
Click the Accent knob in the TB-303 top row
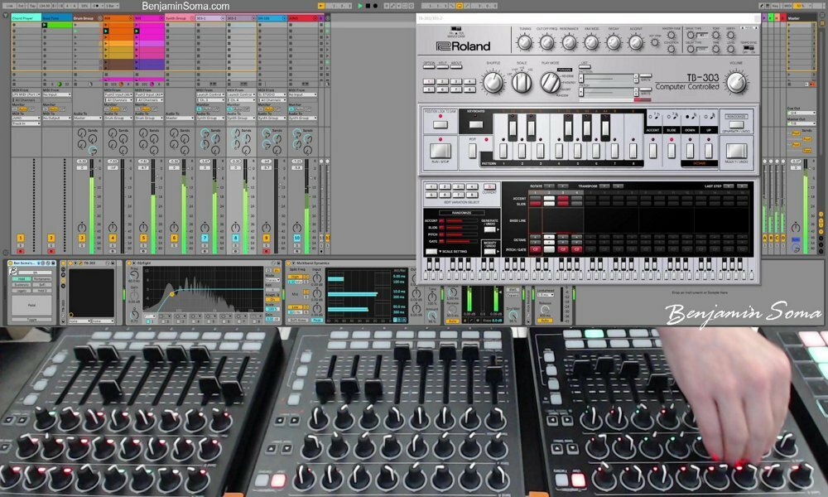pos(636,43)
